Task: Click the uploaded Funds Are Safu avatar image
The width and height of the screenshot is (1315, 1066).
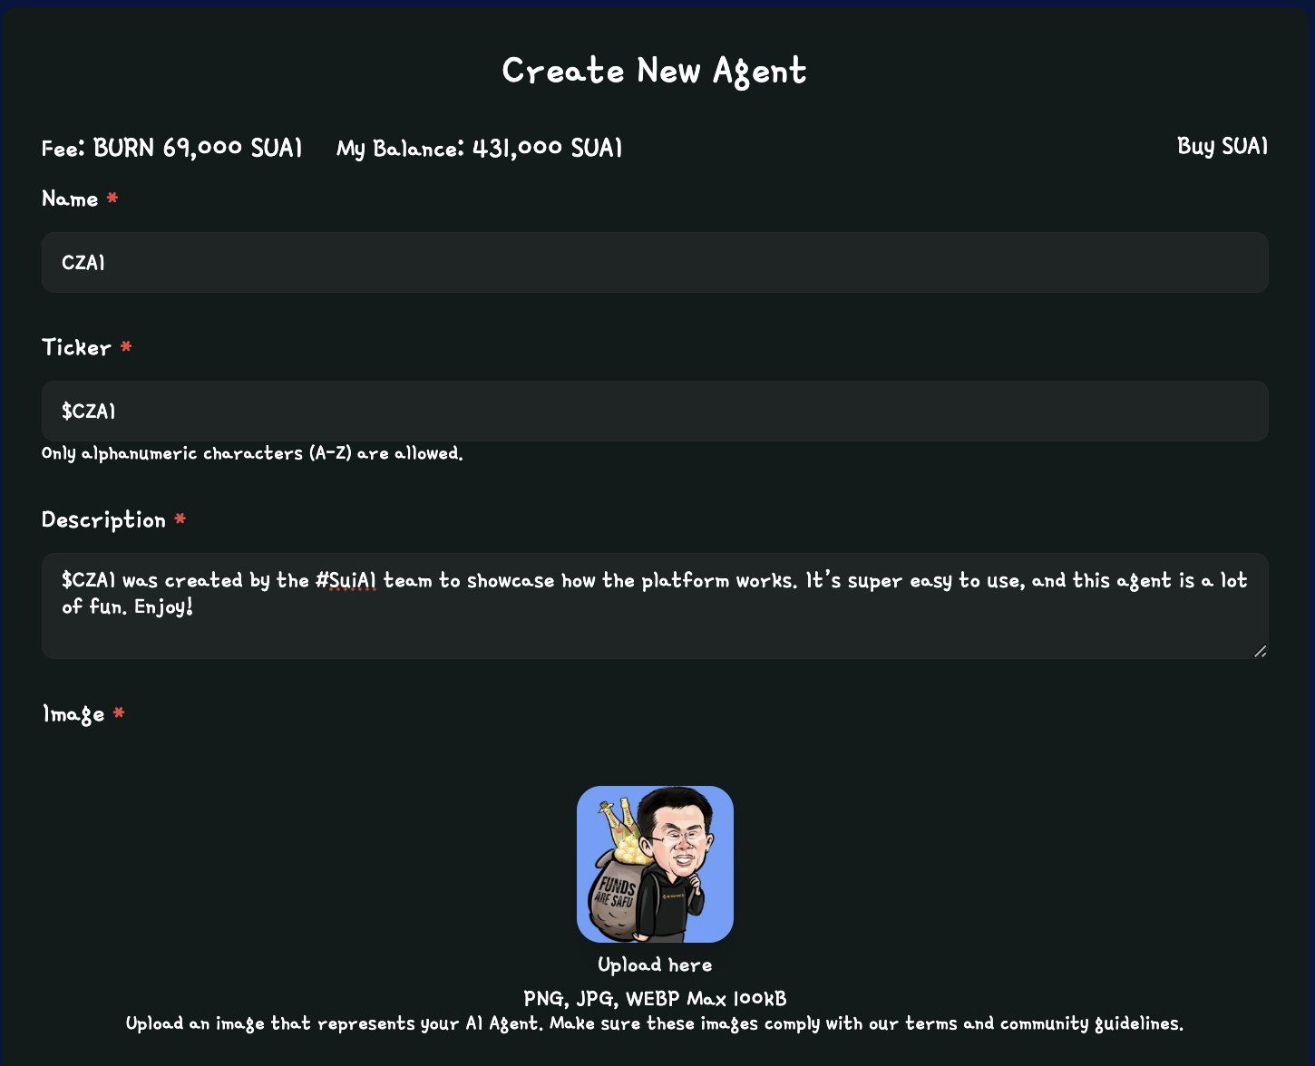Action: pos(655,864)
